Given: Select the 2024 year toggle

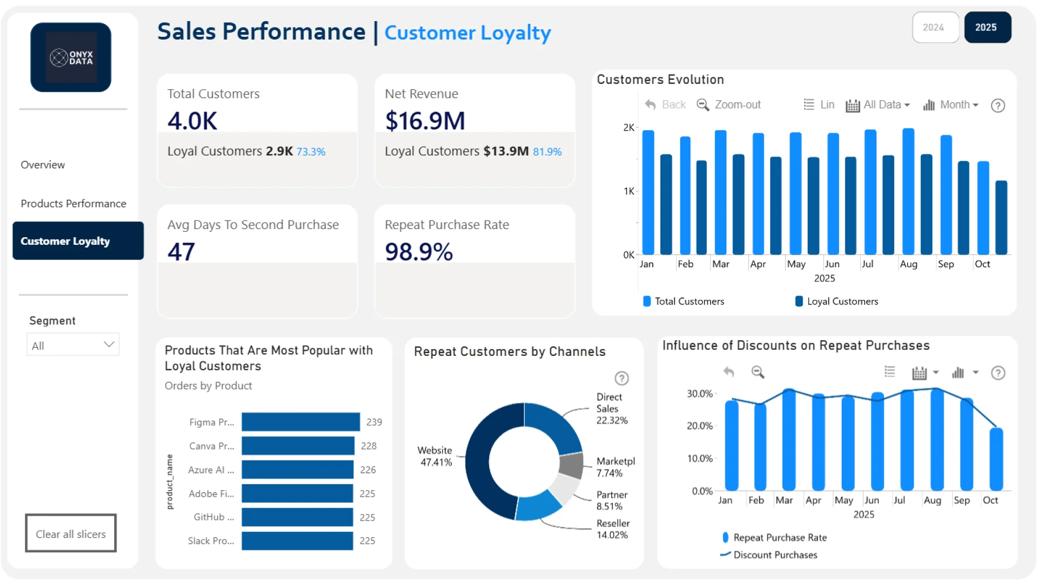Looking at the screenshot, I should [x=933, y=27].
